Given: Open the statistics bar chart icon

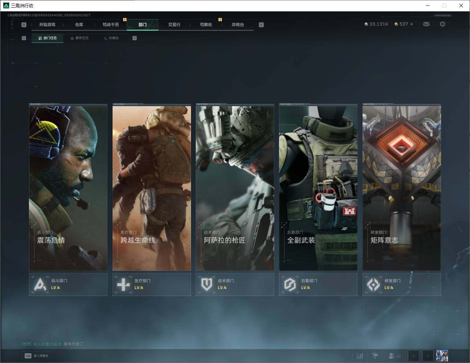Looking at the screenshot, I should pos(360,356).
